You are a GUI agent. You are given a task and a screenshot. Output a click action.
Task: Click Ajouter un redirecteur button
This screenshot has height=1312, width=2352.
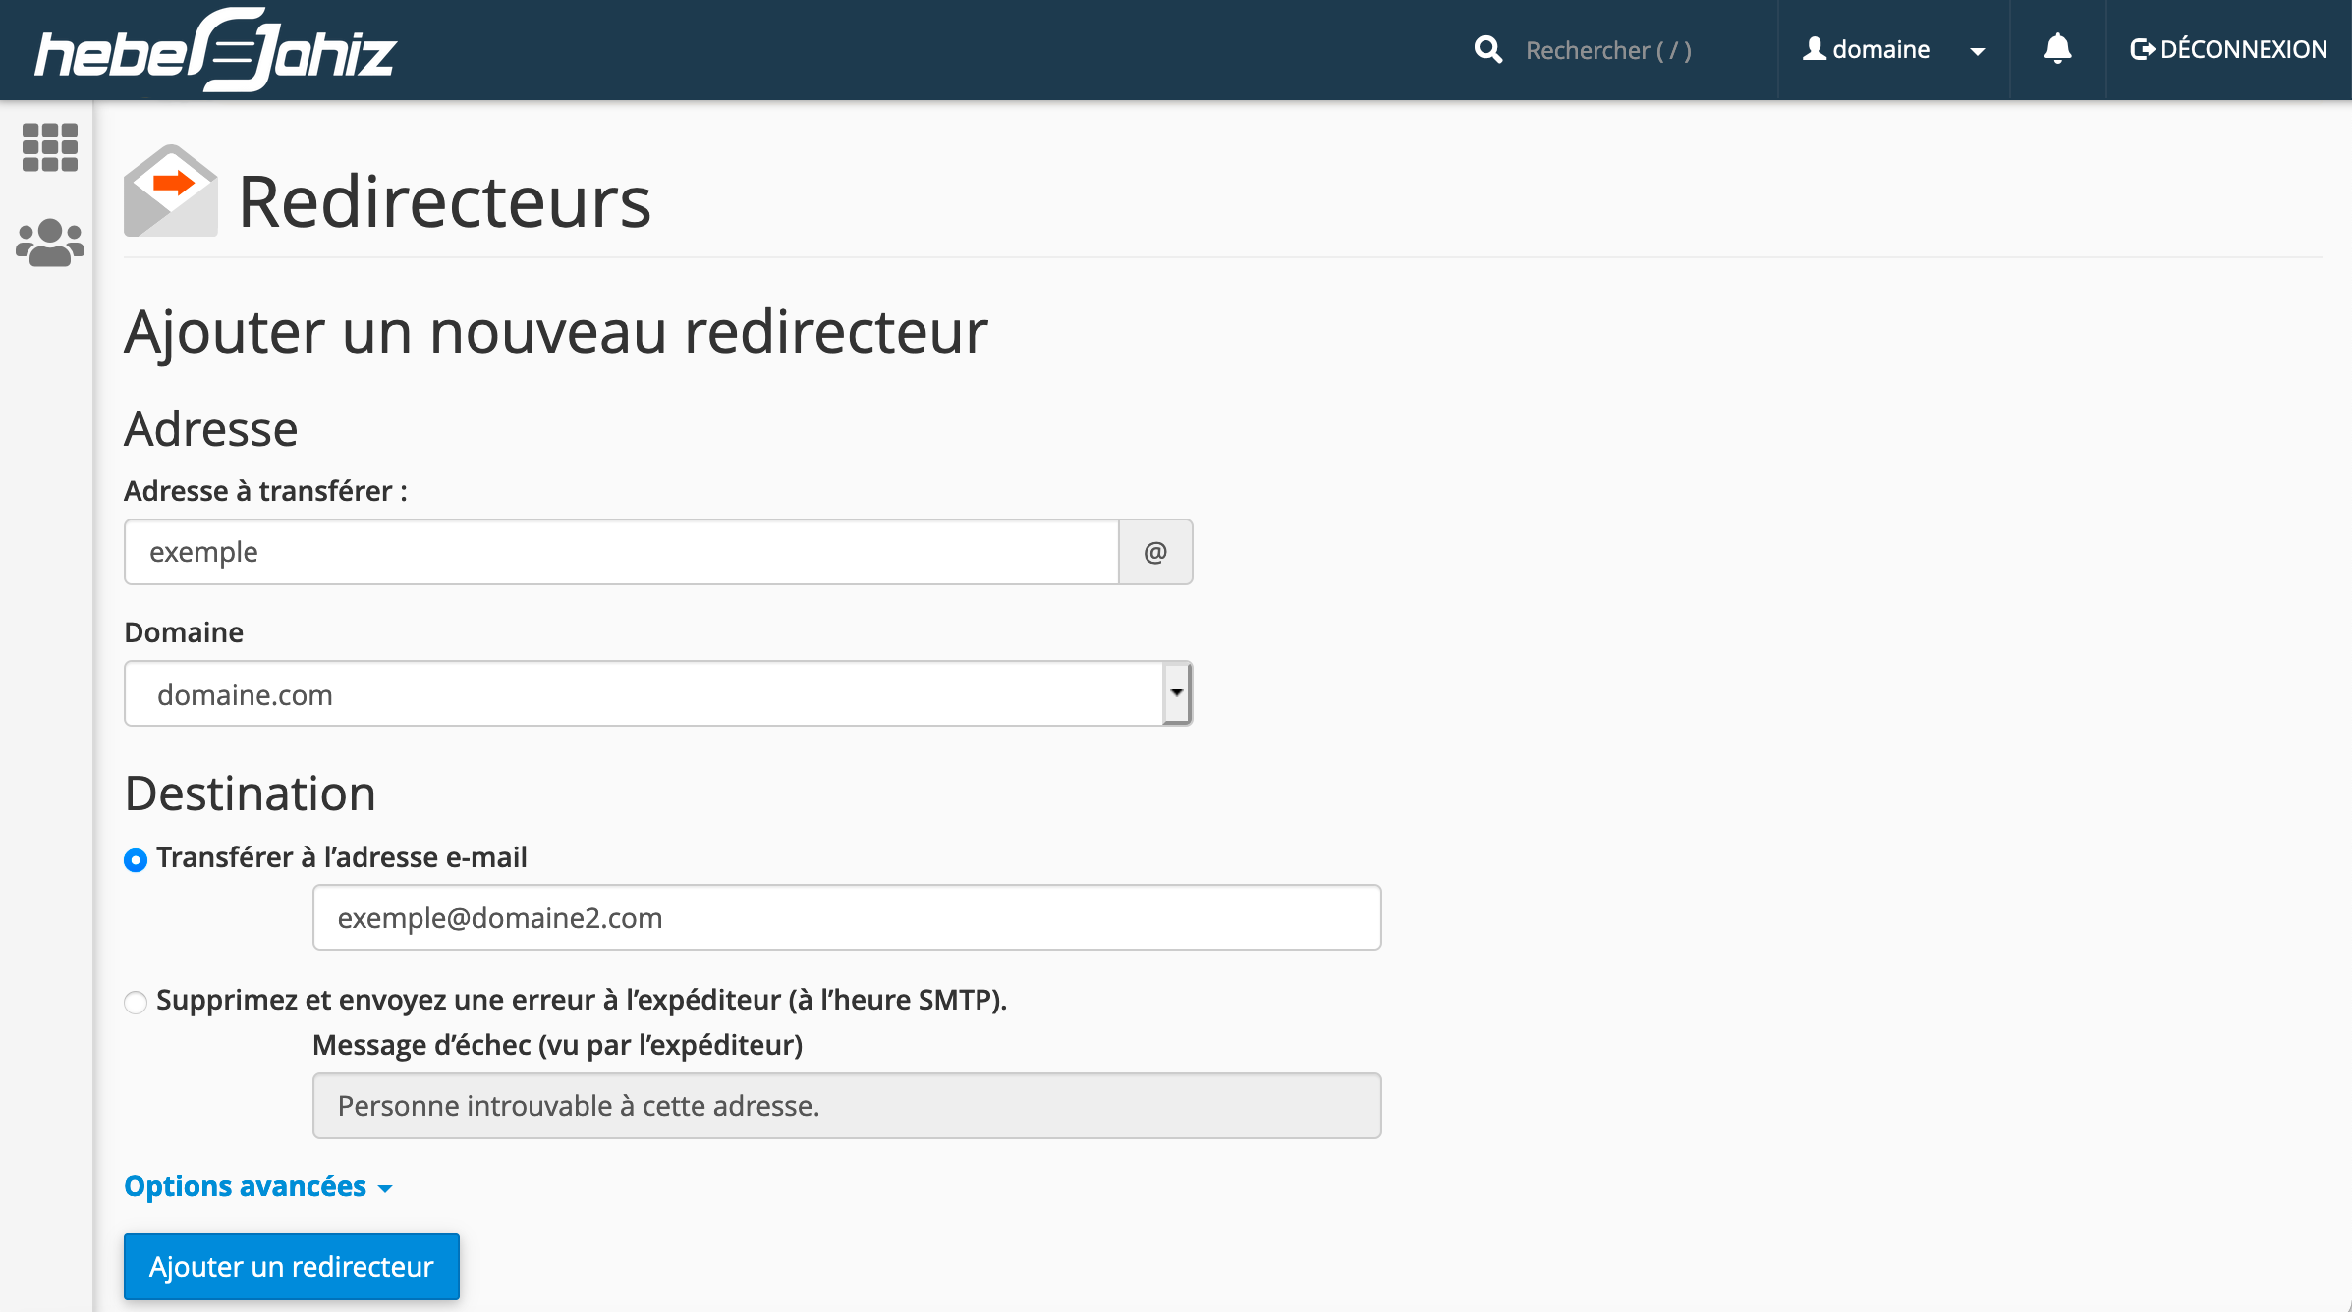pyautogui.click(x=292, y=1267)
